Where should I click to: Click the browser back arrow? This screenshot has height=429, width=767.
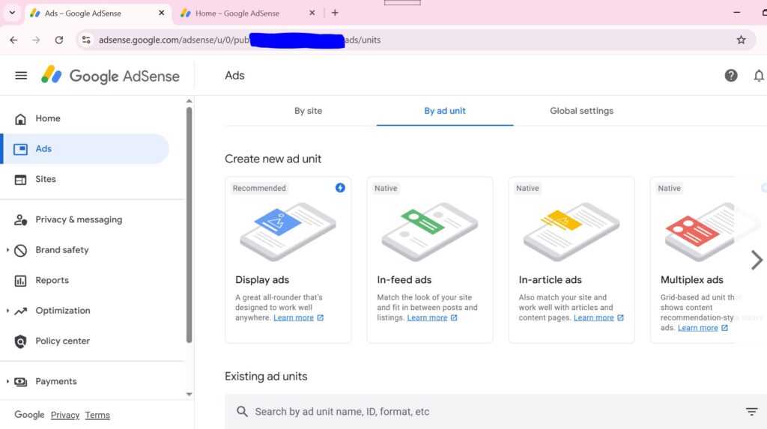click(x=13, y=40)
